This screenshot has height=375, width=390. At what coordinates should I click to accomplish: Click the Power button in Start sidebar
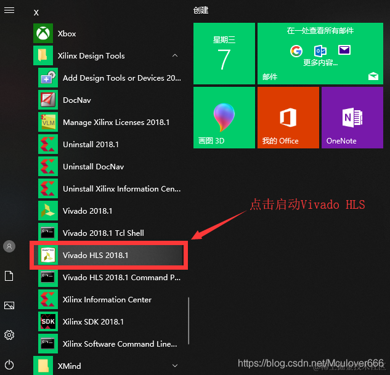pos(9,365)
